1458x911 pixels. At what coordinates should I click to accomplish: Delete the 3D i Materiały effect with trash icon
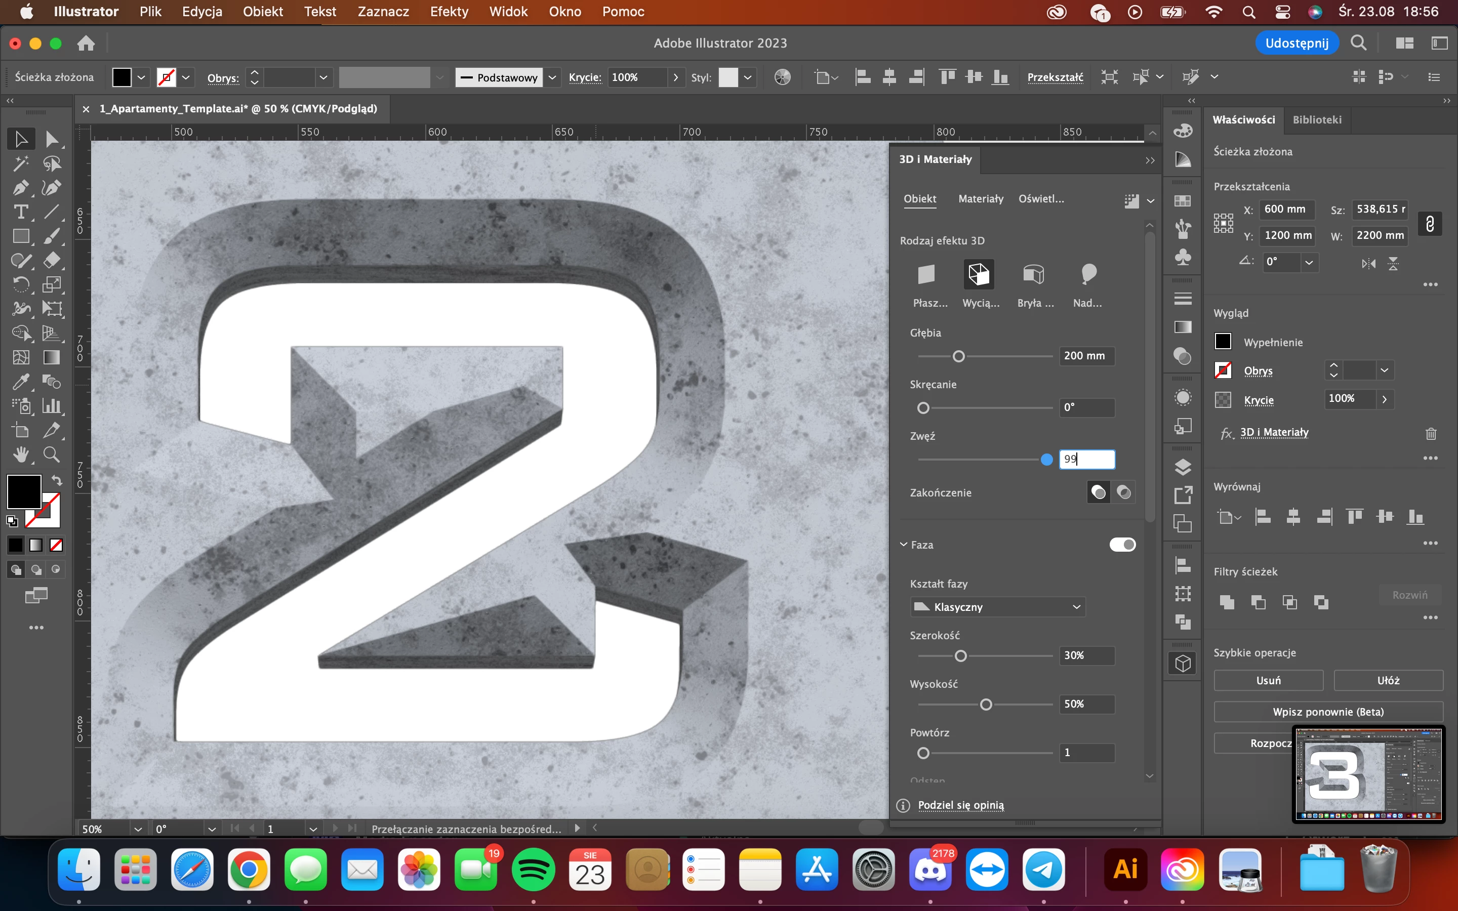pyautogui.click(x=1431, y=433)
